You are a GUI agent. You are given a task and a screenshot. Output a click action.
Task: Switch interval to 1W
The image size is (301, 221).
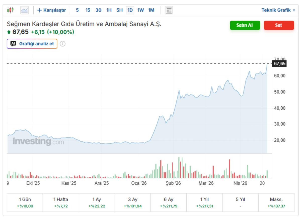(140, 10)
